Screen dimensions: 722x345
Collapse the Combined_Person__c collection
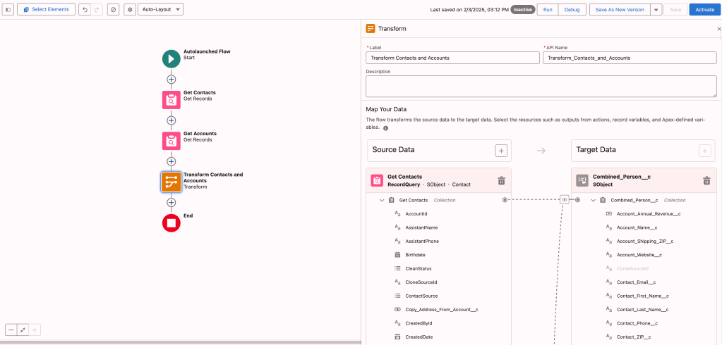coord(593,200)
